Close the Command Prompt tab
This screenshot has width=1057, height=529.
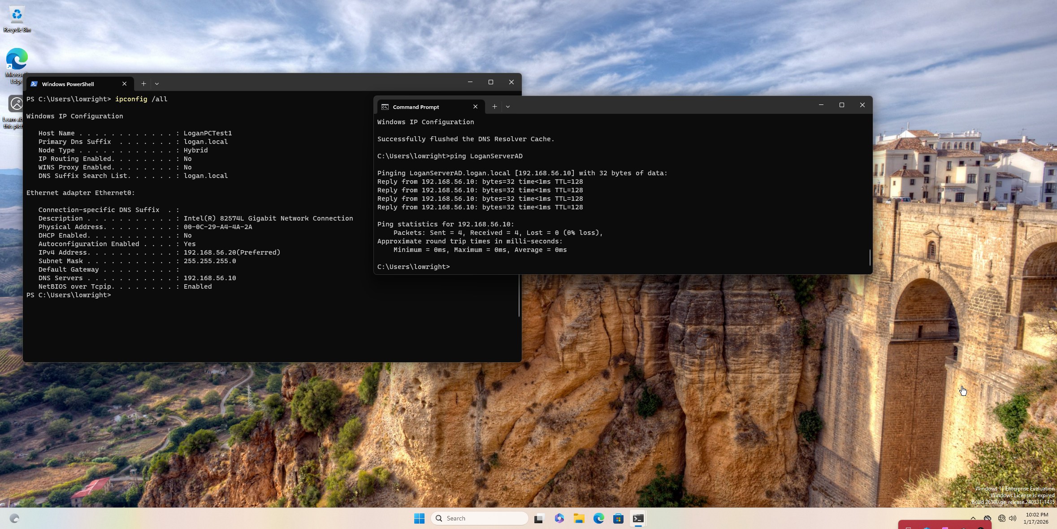pyautogui.click(x=475, y=107)
